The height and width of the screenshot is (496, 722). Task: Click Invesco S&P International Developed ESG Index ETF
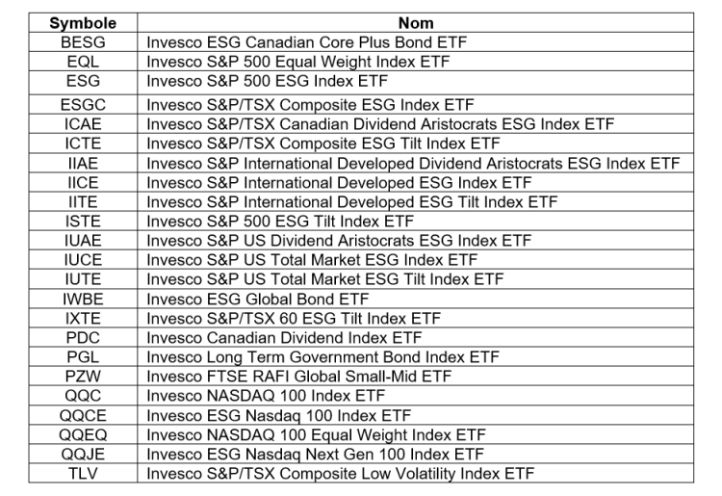(339, 183)
